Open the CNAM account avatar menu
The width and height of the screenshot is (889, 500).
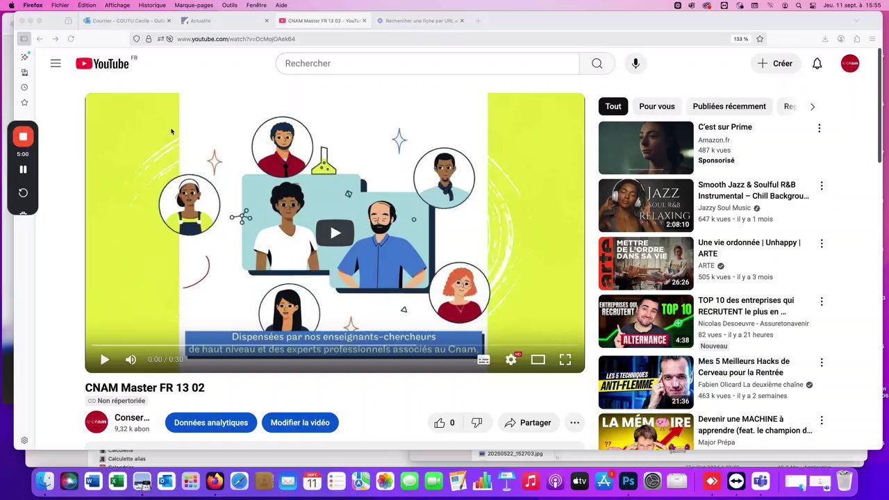850,63
